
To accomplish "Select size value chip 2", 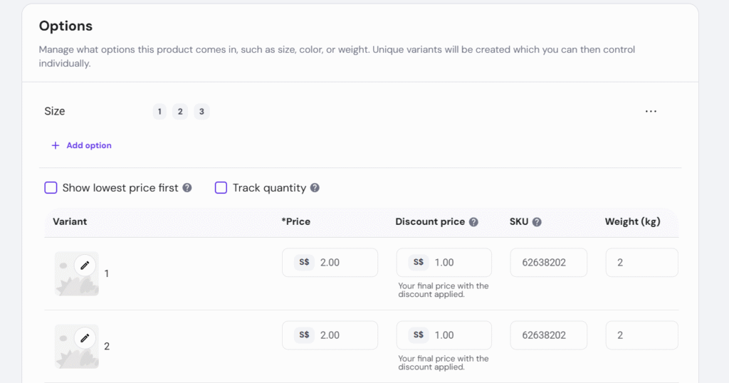I will tap(180, 112).
